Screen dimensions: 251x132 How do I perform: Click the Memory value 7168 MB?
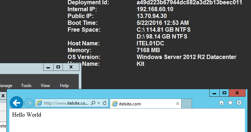tap(148, 50)
